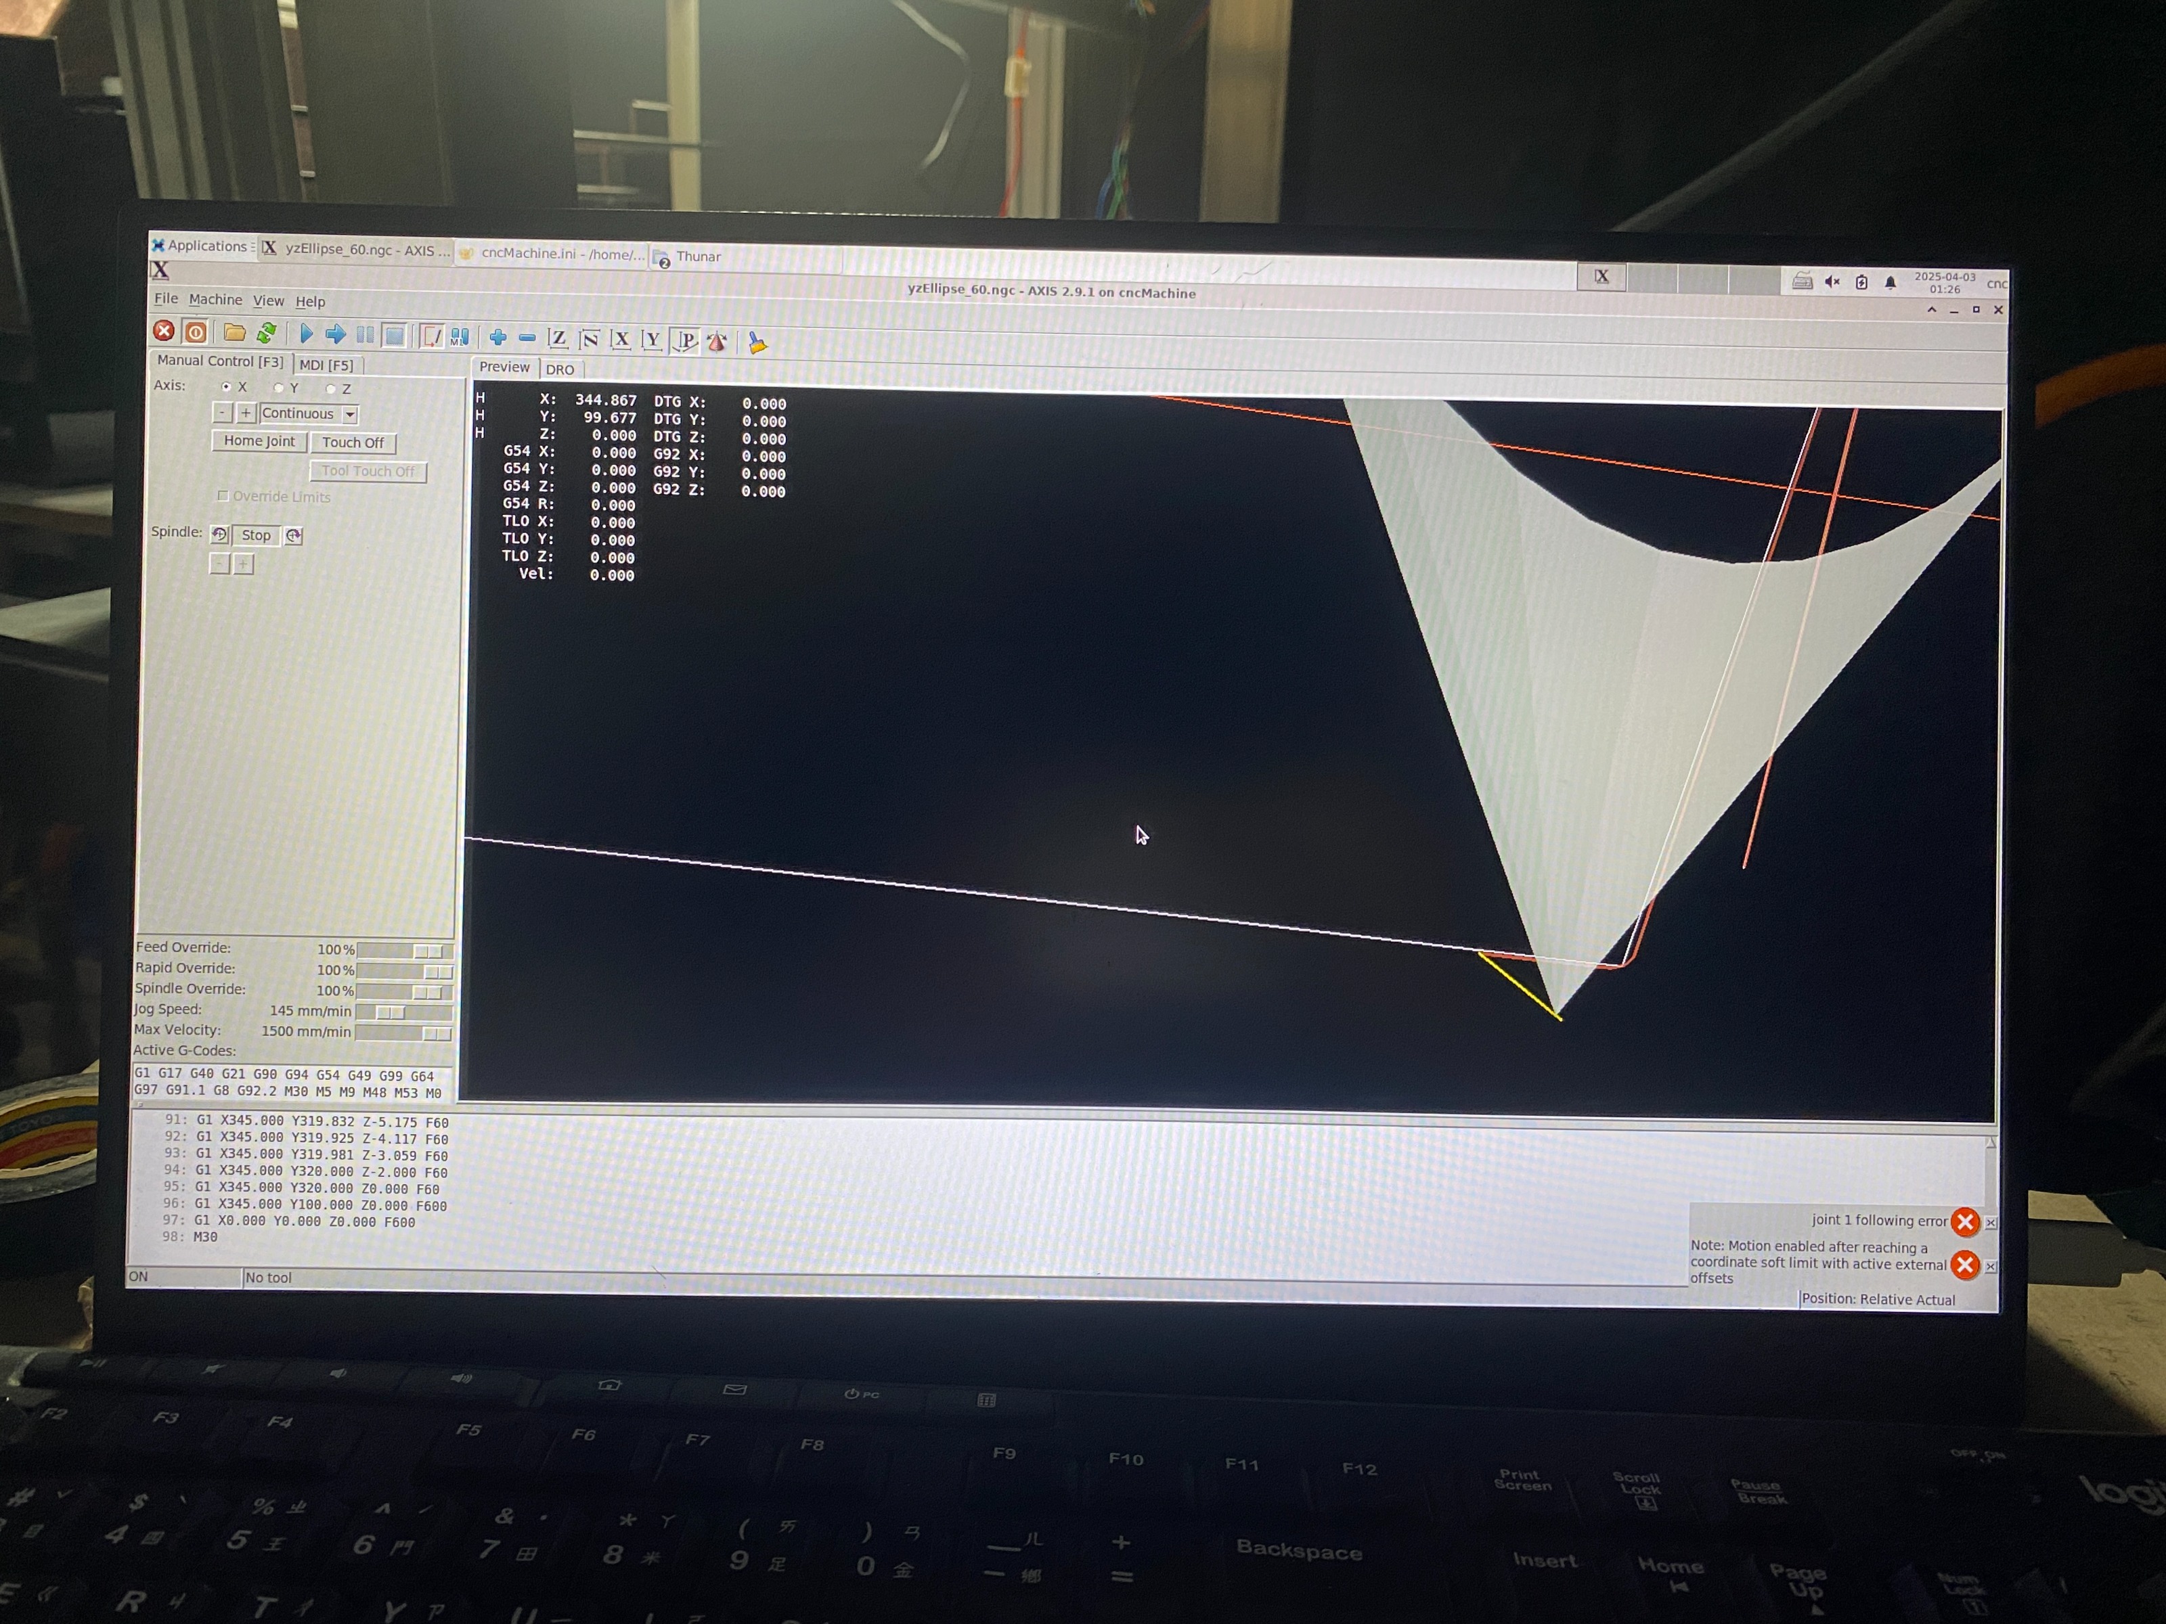Increase spindle speed plus button

tap(243, 564)
